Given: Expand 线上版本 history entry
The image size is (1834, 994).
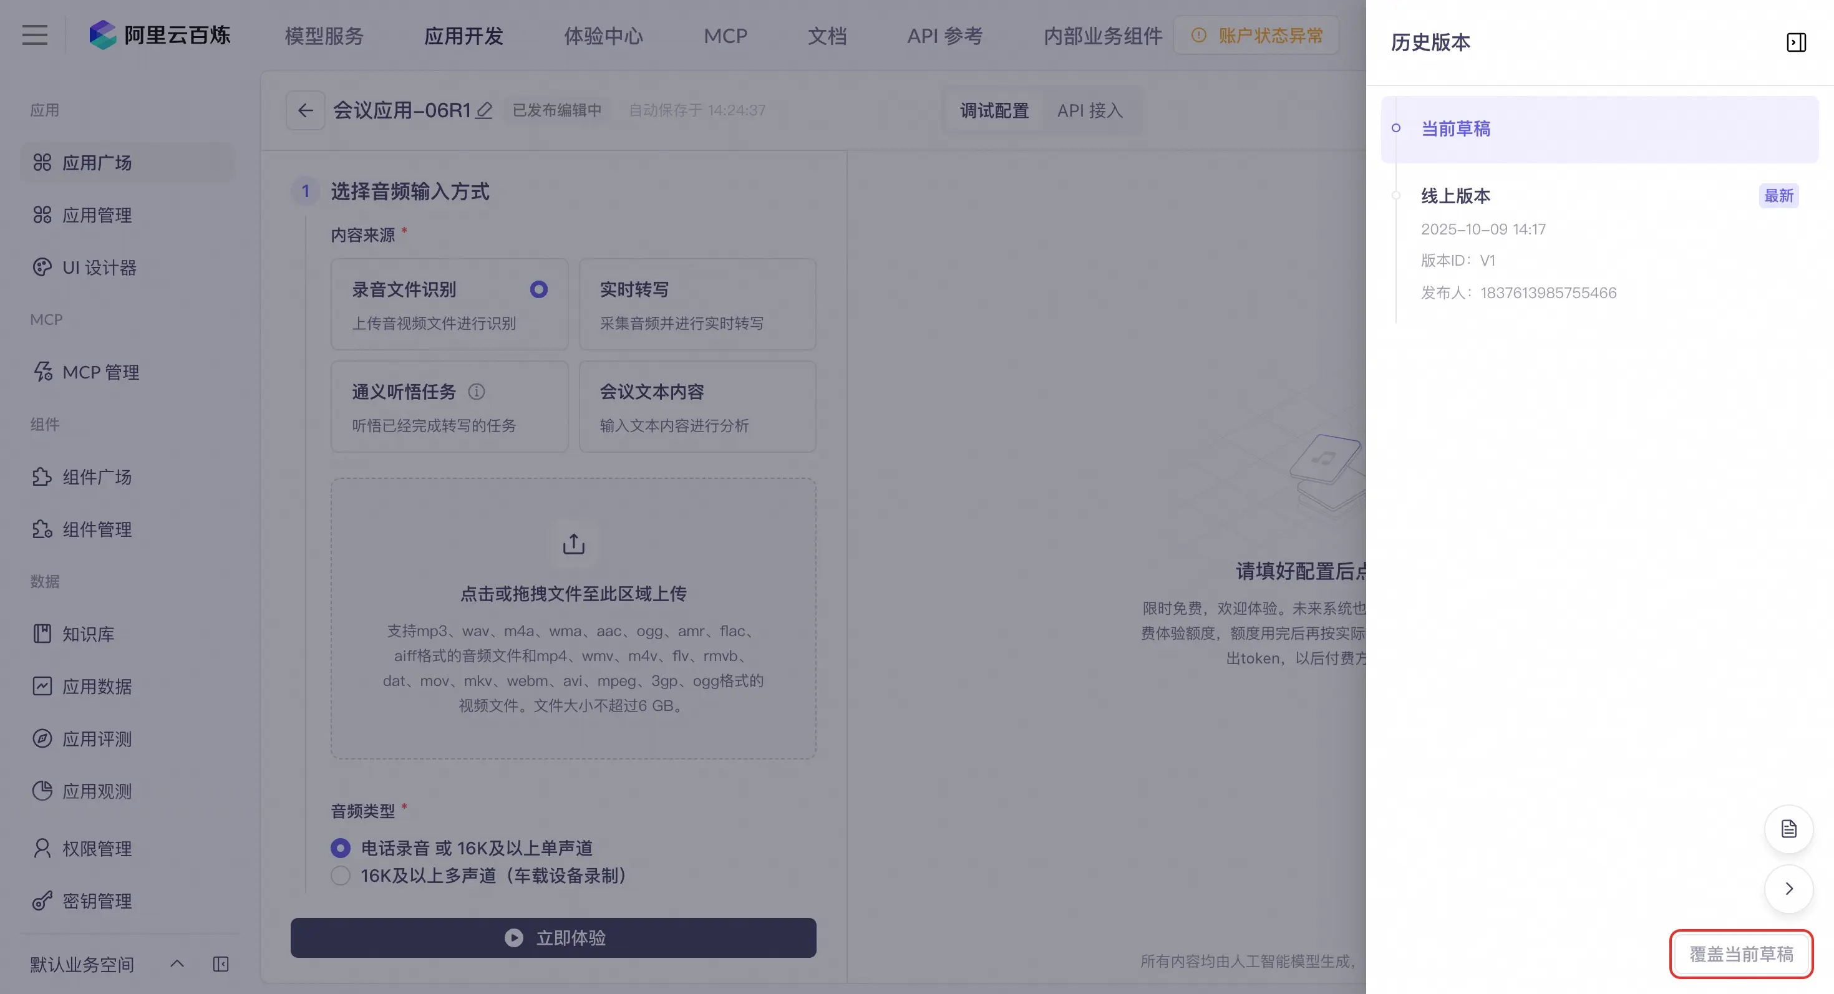Looking at the screenshot, I should [1455, 196].
